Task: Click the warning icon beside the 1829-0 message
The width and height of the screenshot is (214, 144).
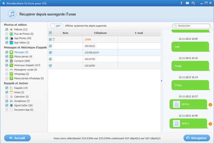Action: (210, 124)
